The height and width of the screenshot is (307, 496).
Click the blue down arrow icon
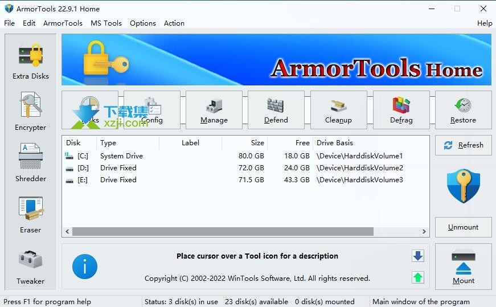pyautogui.click(x=418, y=256)
